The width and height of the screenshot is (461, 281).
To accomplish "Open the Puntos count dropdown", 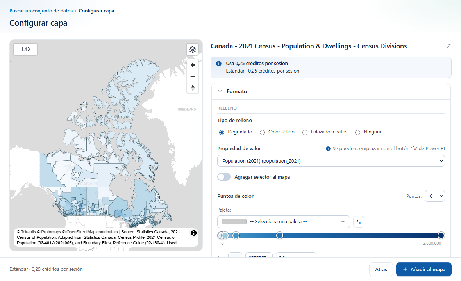I will pyautogui.click(x=434, y=196).
